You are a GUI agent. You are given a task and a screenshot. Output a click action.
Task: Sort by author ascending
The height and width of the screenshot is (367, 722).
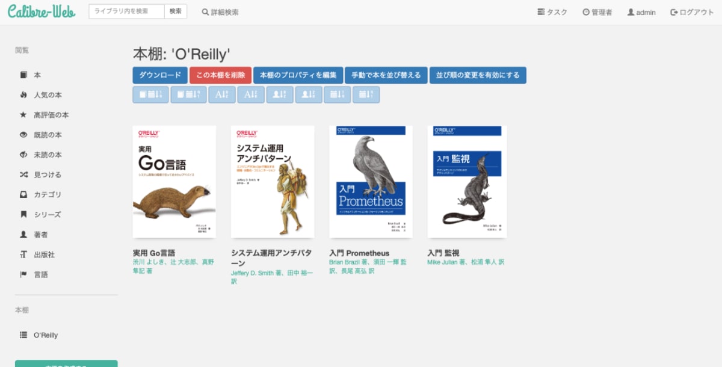(x=280, y=94)
